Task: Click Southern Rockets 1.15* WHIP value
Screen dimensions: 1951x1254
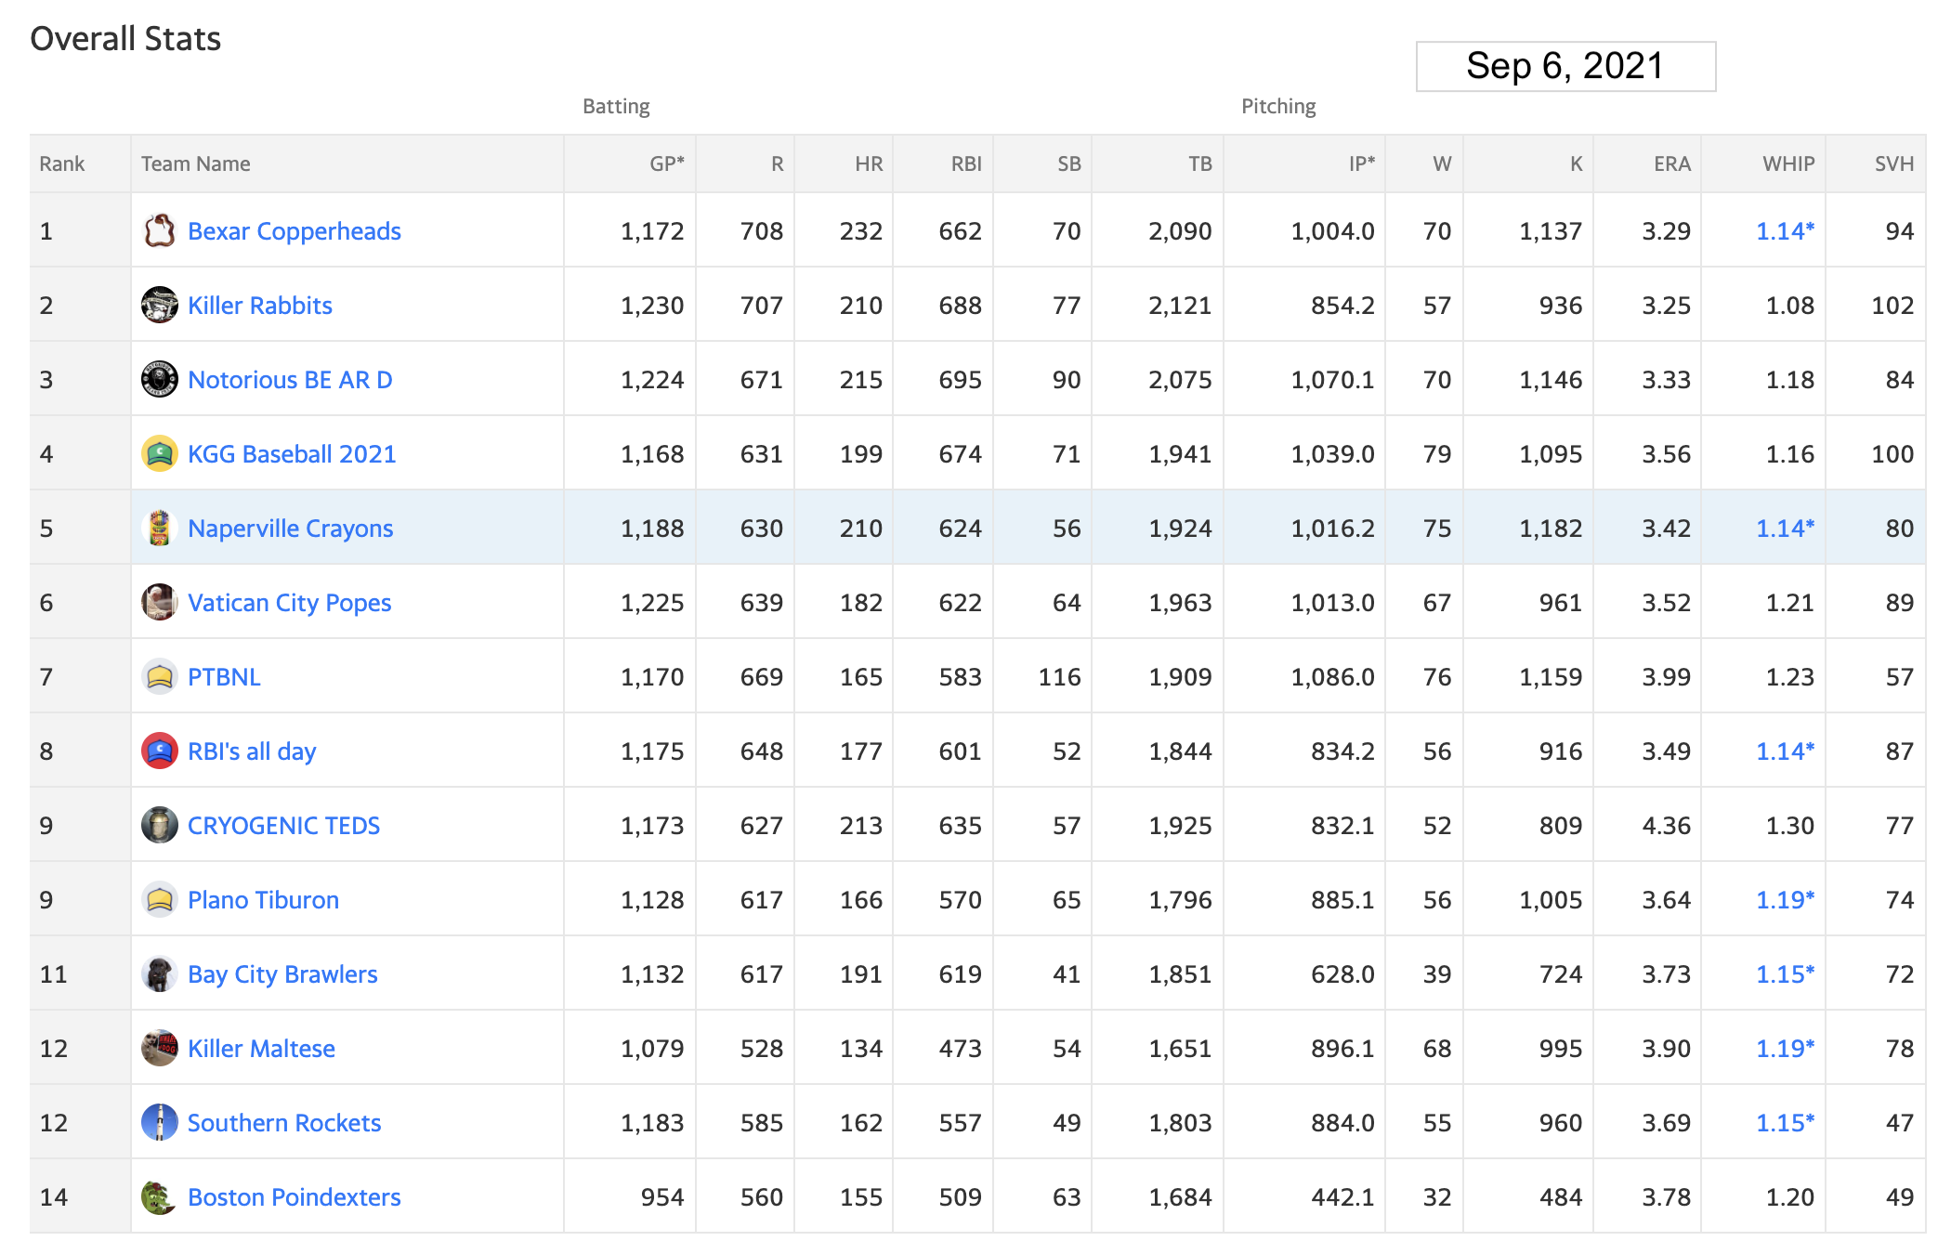Action: [x=1785, y=1123]
